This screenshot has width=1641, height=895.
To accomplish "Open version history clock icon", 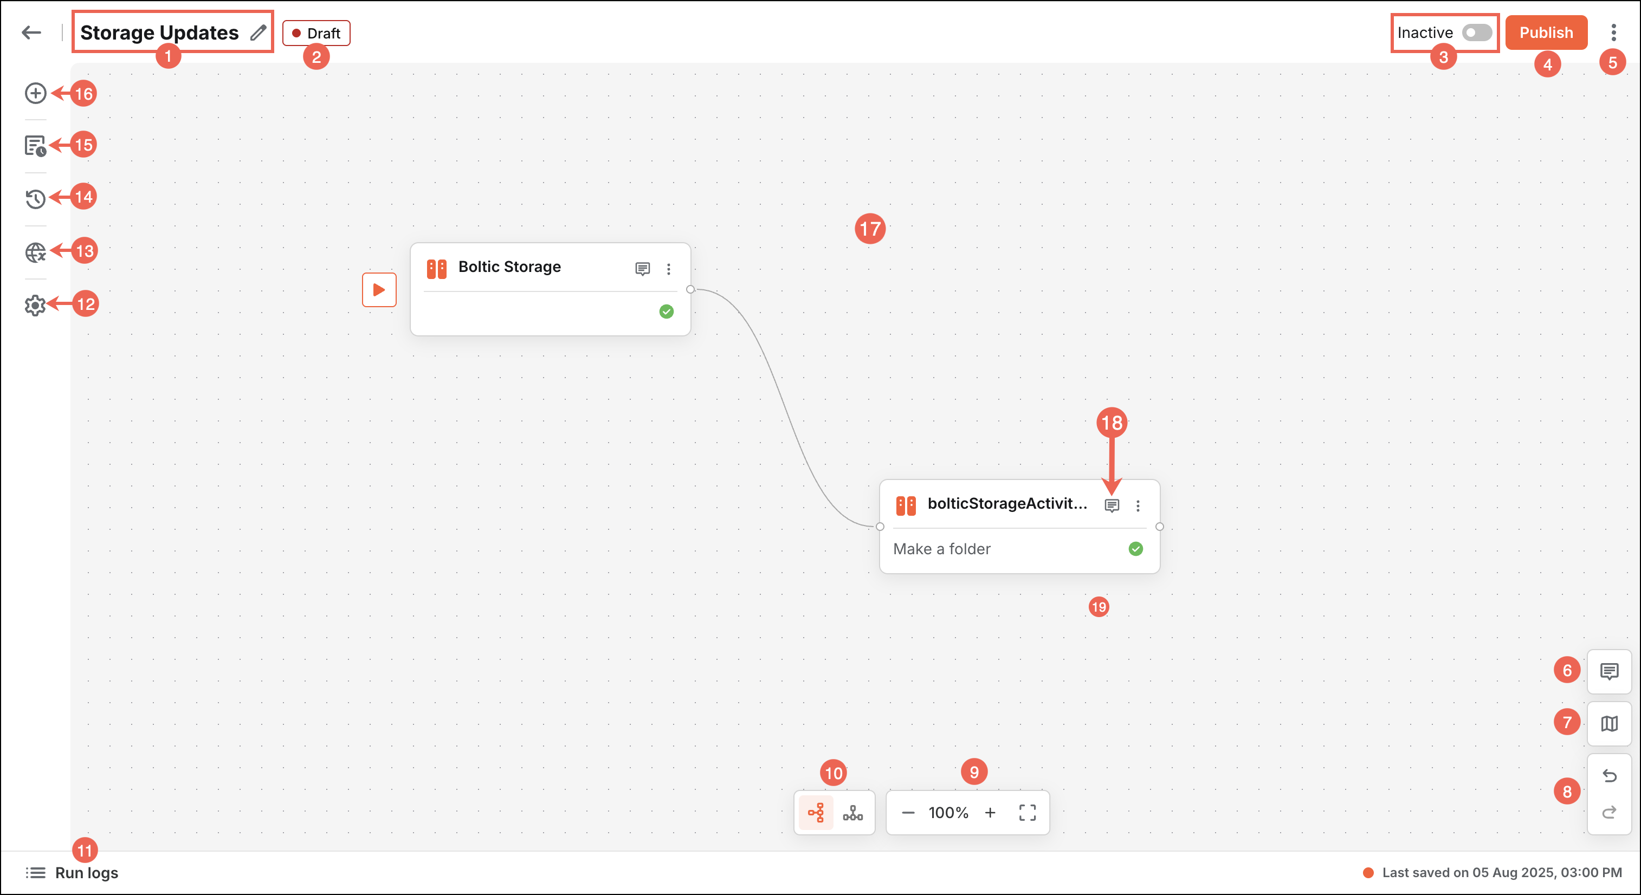I will tap(35, 199).
